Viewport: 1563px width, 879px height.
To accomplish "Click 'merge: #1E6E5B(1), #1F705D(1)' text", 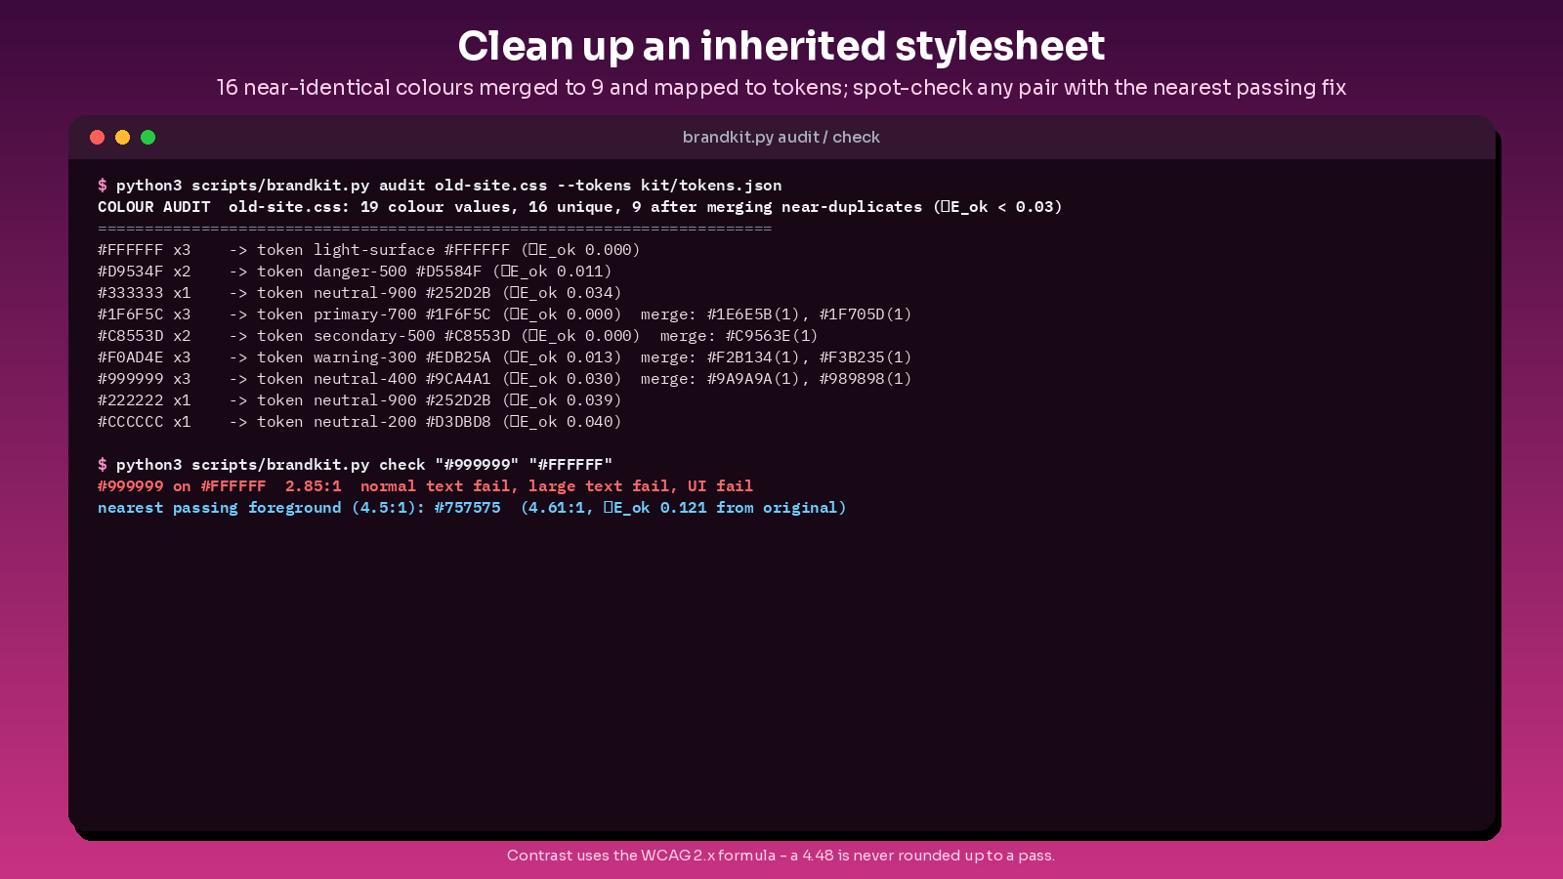I will [777, 314].
